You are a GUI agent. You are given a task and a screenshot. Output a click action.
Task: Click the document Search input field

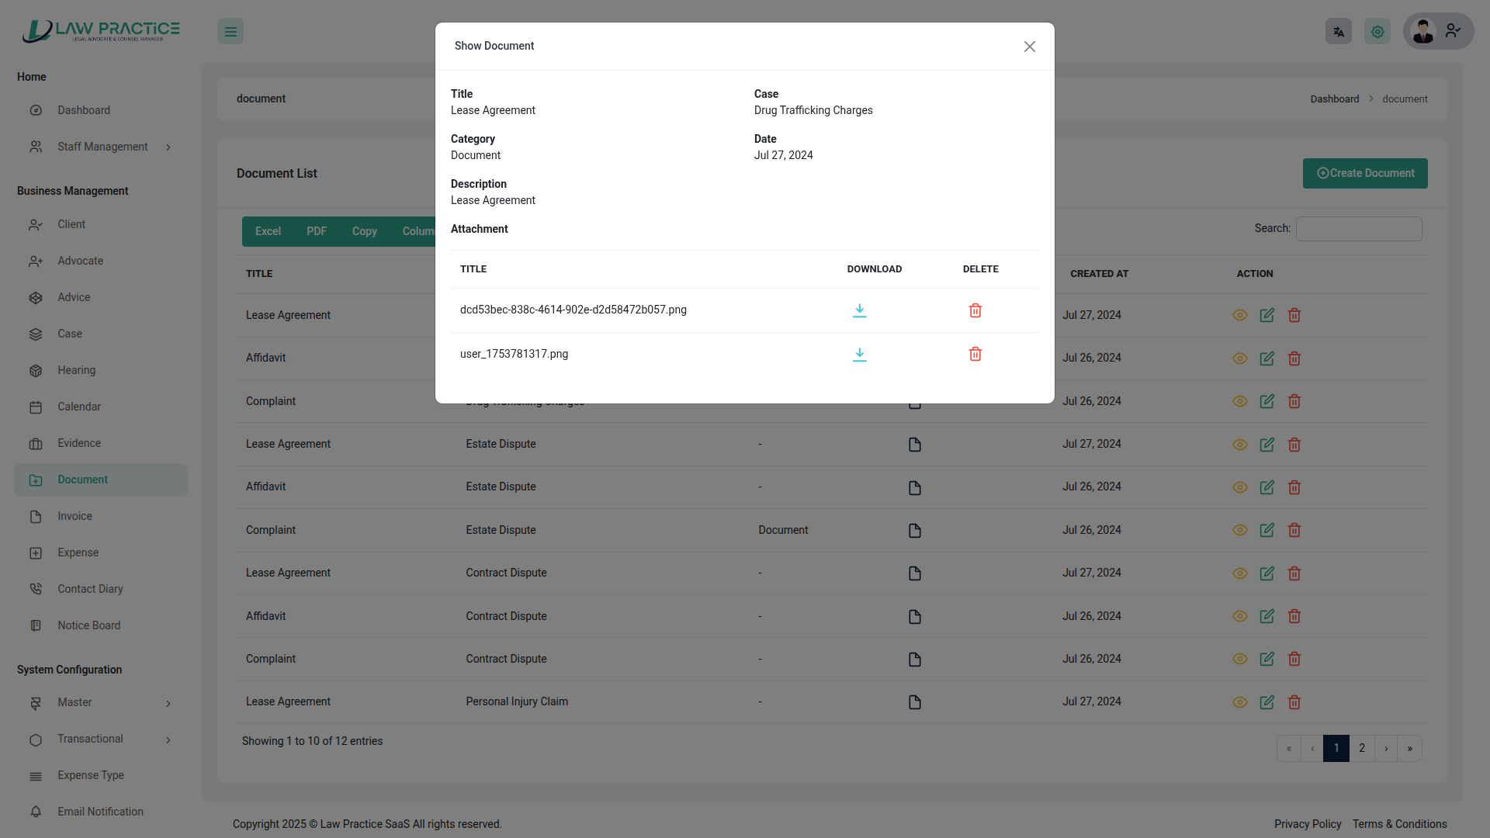[x=1358, y=229]
